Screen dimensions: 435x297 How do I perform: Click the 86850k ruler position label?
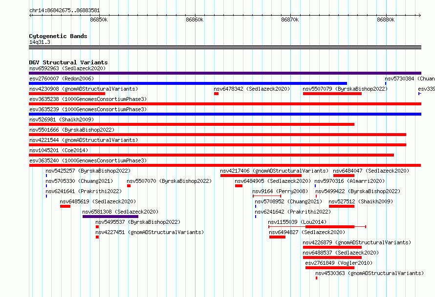(99, 20)
